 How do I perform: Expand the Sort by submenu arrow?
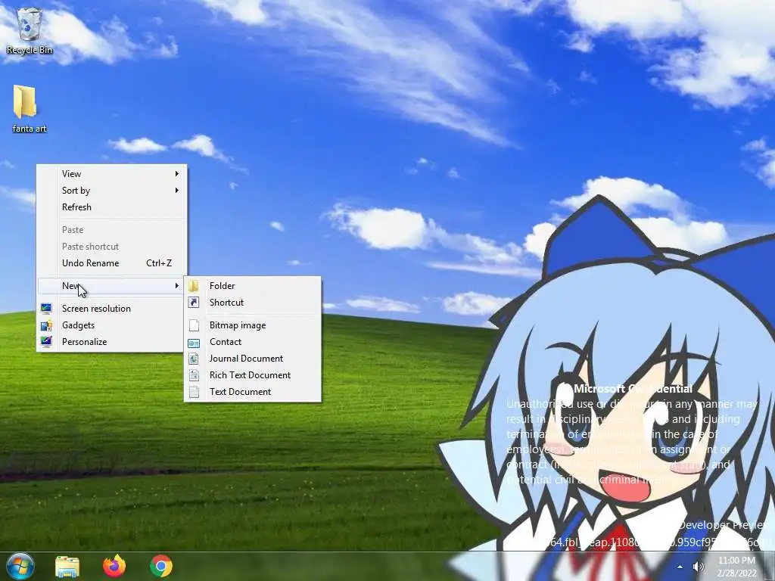pos(176,190)
